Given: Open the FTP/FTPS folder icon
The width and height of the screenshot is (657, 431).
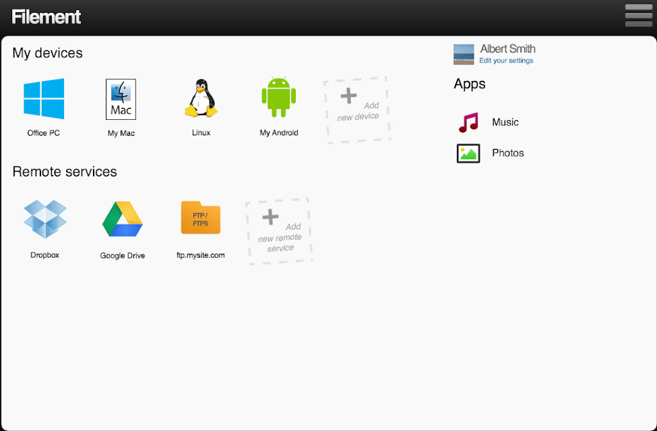Looking at the screenshot, I should [x=201, y=218].
